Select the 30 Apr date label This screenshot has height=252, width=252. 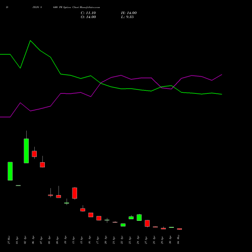click(x=170, y=240)
